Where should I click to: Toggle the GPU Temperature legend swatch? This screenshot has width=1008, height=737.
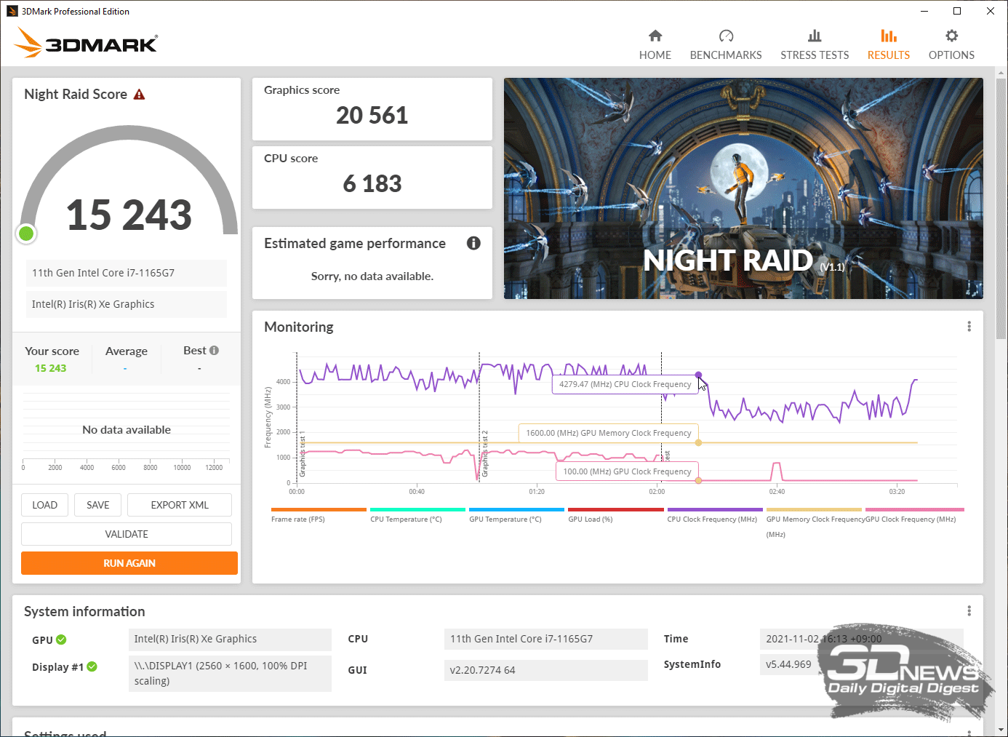(516, 510)
